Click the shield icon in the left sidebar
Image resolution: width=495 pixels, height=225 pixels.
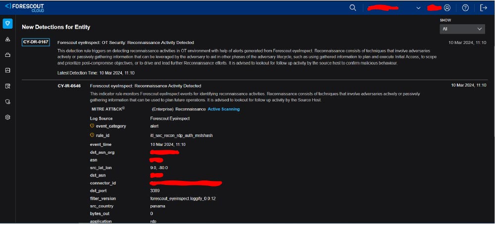click(x=7, y=24)
